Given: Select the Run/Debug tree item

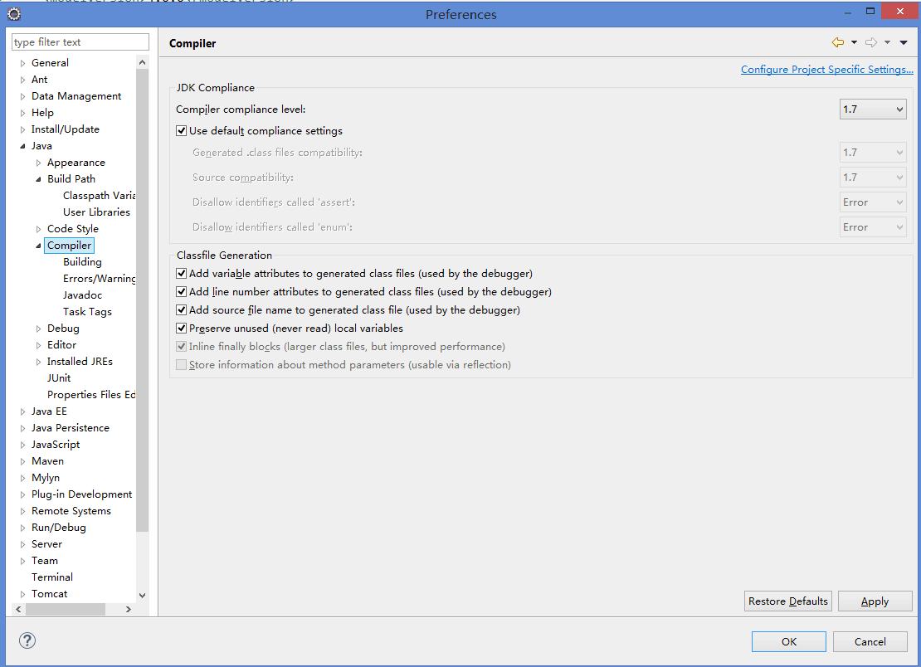Looking at the screenshot, I should (x=59, y=528).
